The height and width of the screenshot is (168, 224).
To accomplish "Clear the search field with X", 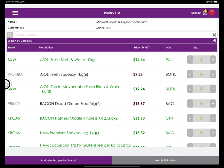I will [x=214, y=35].
